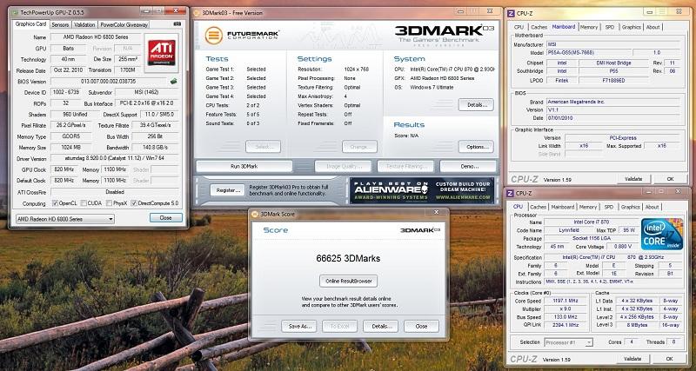Click the GPU-Z screenshot camera icon
Image resolution: width=696 pixels, height=371 pixels.
(x=177, y=24)
